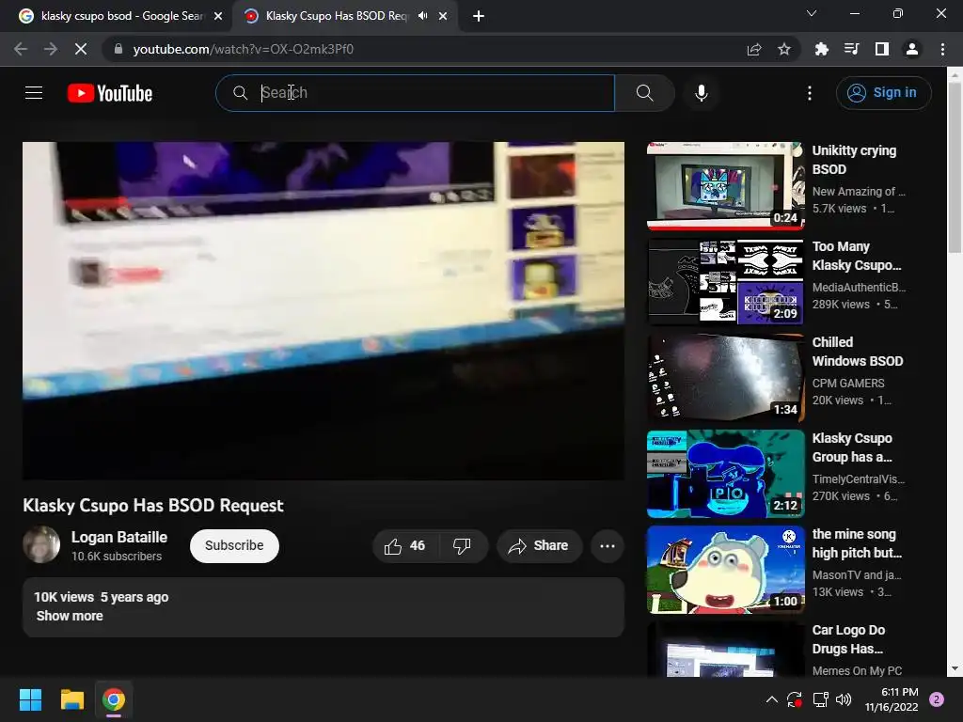The width and height of the screenshot is (963, 722).
Task: Go forward in browser history
Action: click(51, 49)
